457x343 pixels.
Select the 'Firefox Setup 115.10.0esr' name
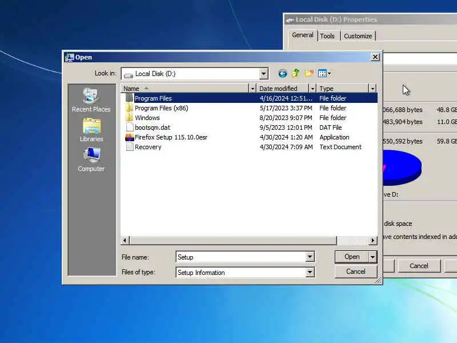pos(171,137)
